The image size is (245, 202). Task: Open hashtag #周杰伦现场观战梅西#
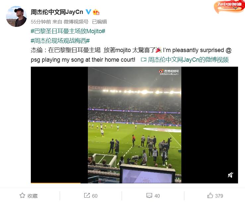coord(60,41)
